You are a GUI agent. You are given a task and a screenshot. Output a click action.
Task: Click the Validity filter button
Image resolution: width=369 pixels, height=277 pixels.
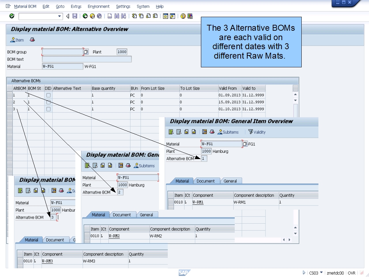tap(257, 132)
